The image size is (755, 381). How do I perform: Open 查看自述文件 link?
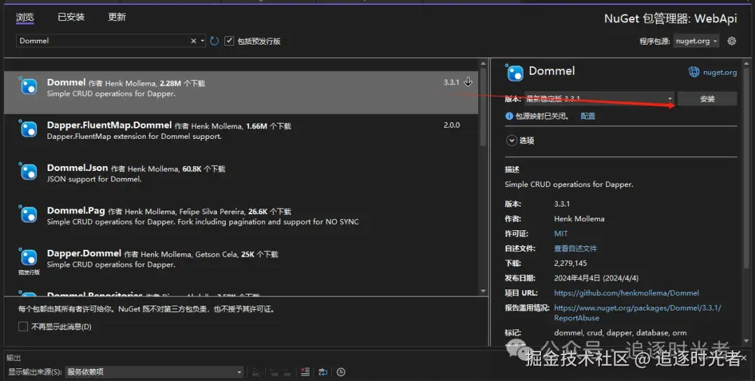click(575, 248)
